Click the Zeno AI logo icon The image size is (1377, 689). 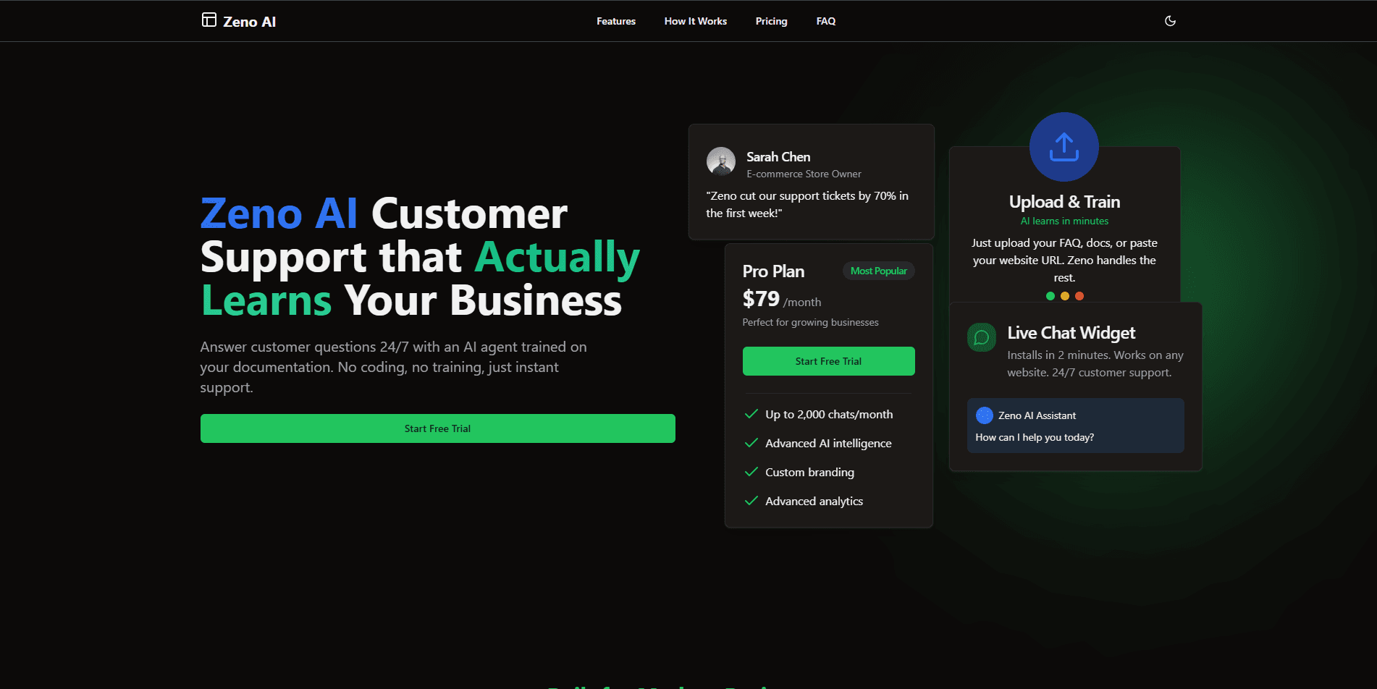tap(209, 20)
